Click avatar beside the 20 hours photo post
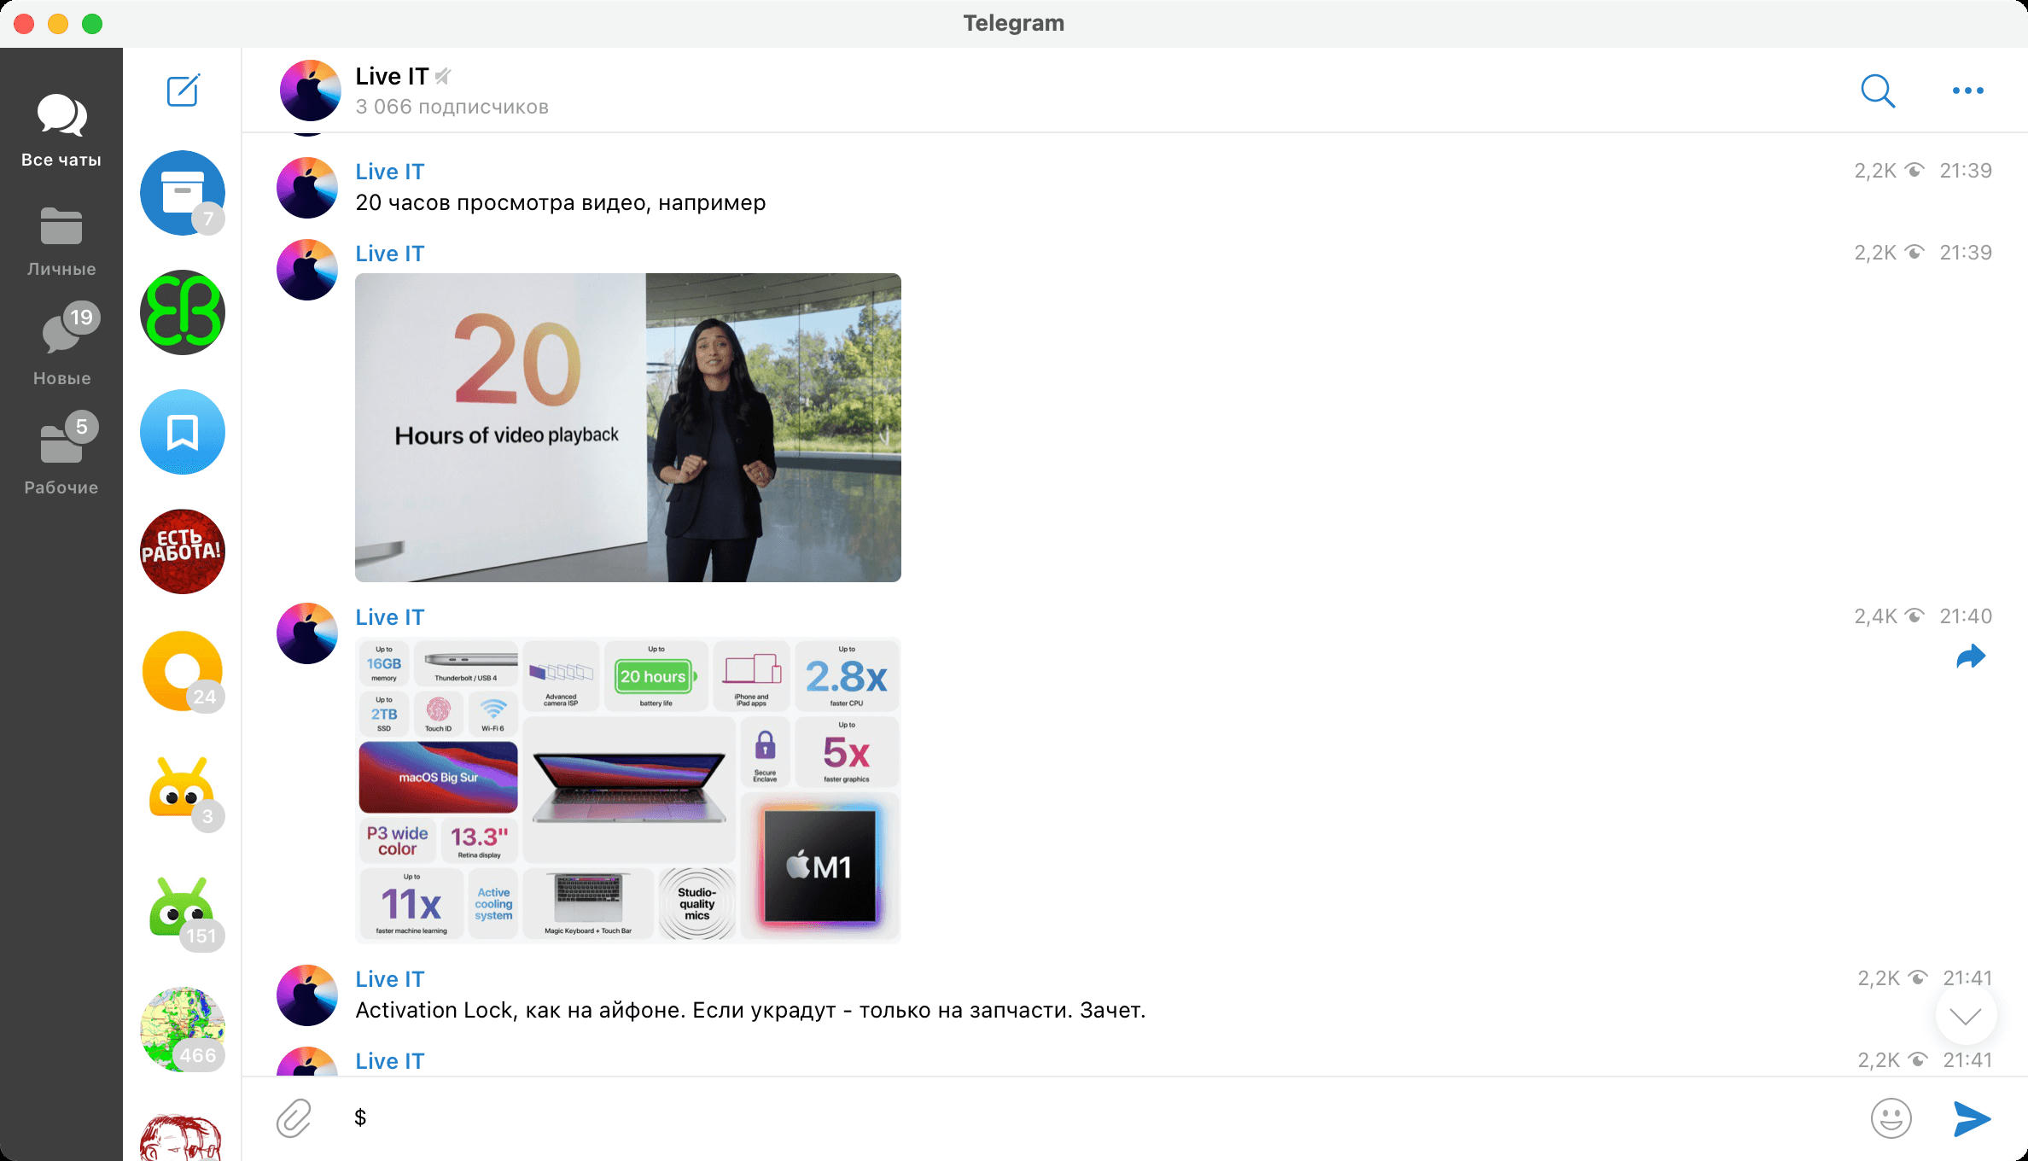This screenshot has height=1161, width=2028. pos(307,270)
